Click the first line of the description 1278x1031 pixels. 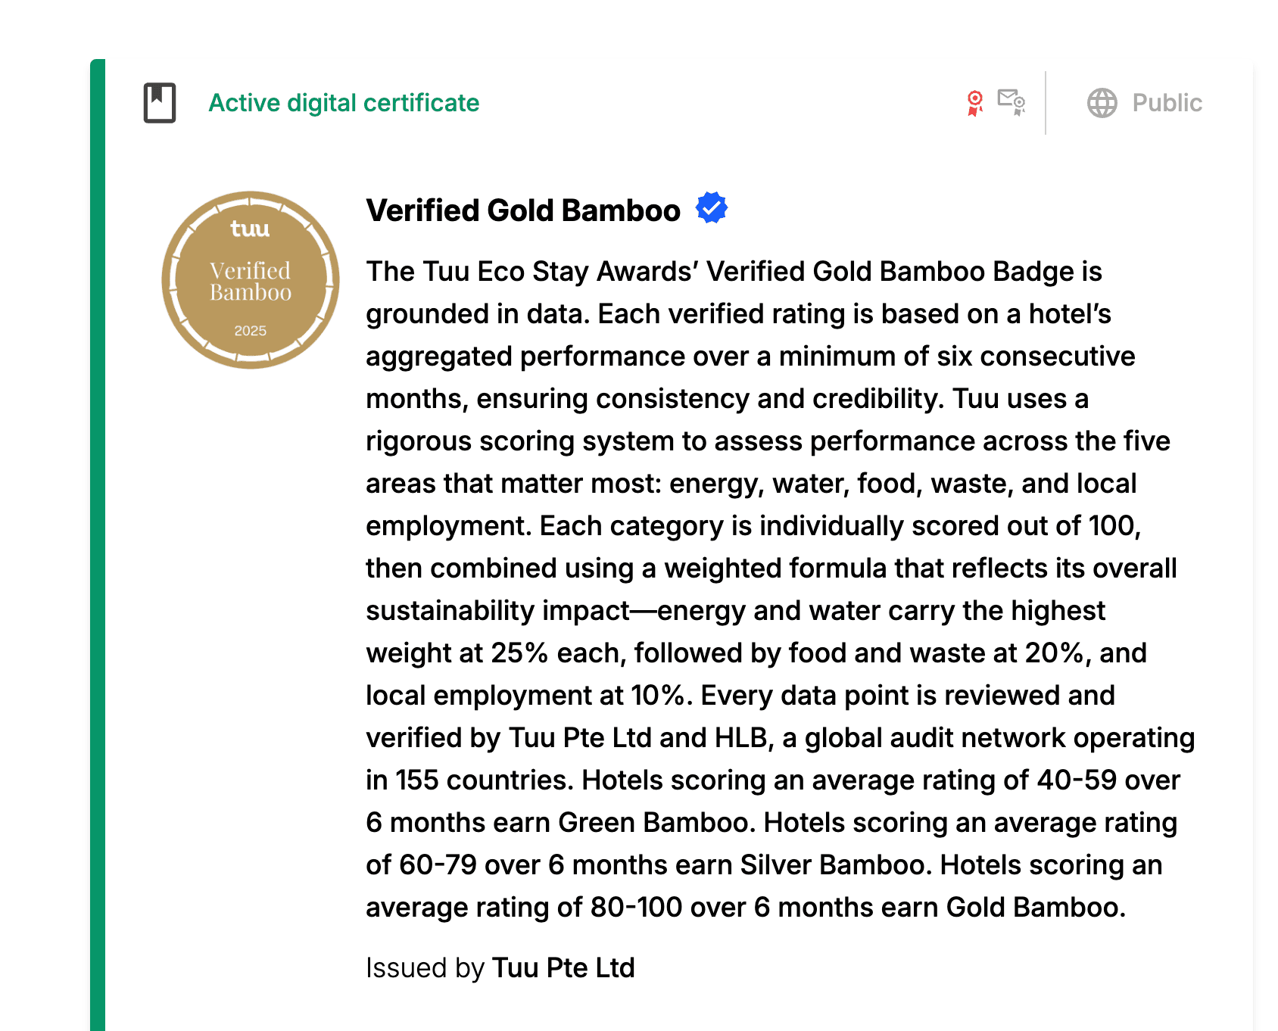click(x=734, y=271)
